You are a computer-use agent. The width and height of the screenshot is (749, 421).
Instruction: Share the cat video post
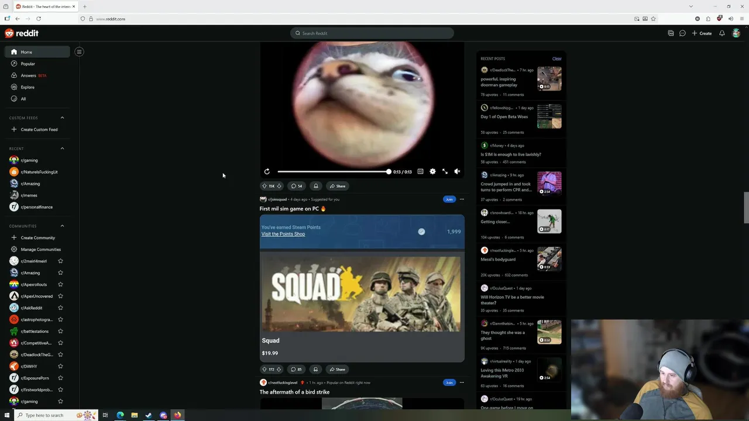tap(338, 186)
